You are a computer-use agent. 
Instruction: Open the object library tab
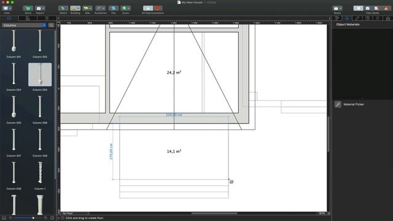coord(9,18)
